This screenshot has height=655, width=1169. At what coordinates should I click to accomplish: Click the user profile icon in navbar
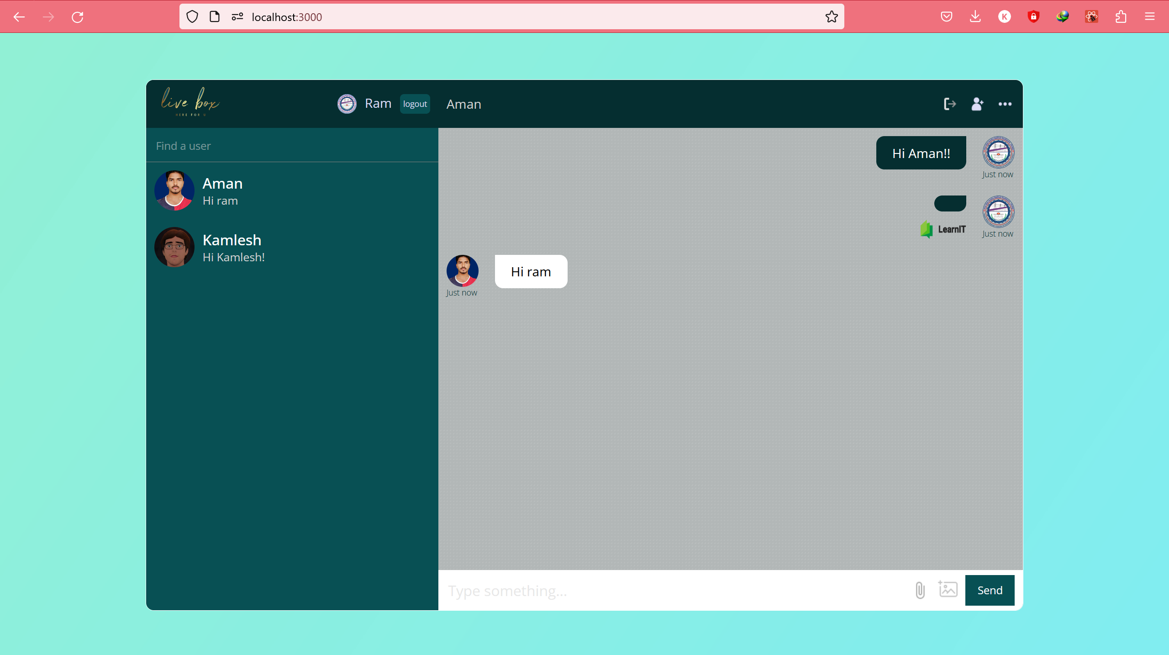(977, 103)
